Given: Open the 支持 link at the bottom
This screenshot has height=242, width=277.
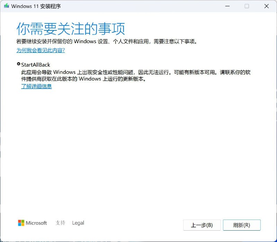Looking at the screenshot, I should click(x=61, y=223).
